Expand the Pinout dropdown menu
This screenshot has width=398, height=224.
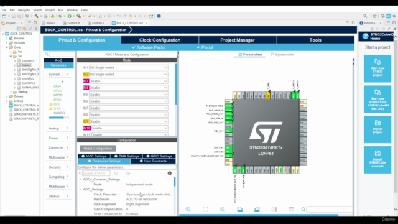(205, 47)
